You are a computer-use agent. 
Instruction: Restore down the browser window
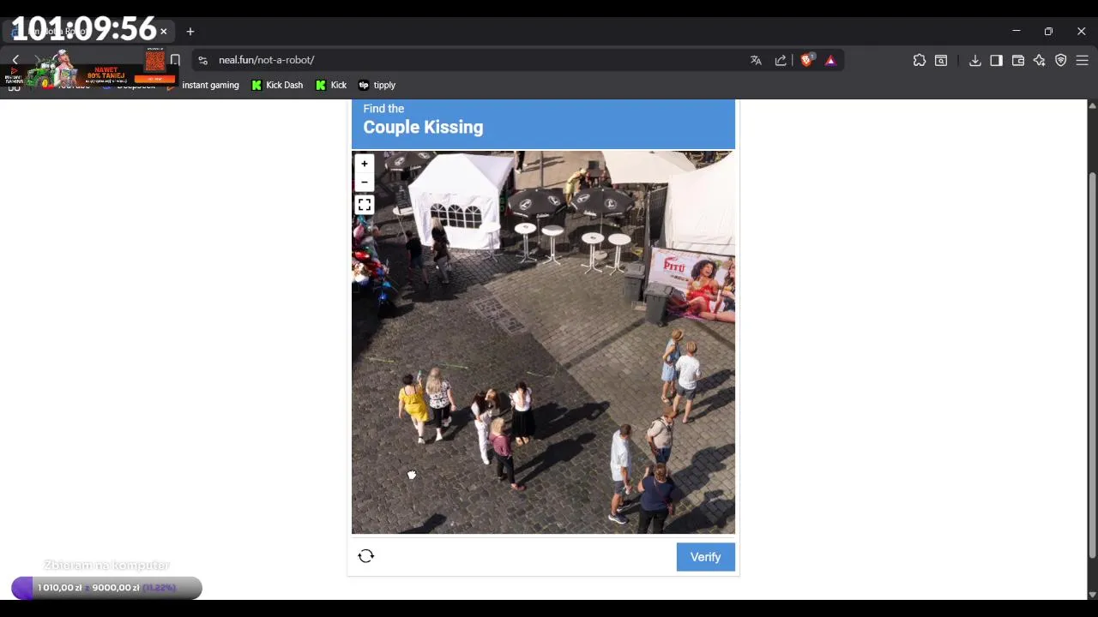coord(1048,32)
